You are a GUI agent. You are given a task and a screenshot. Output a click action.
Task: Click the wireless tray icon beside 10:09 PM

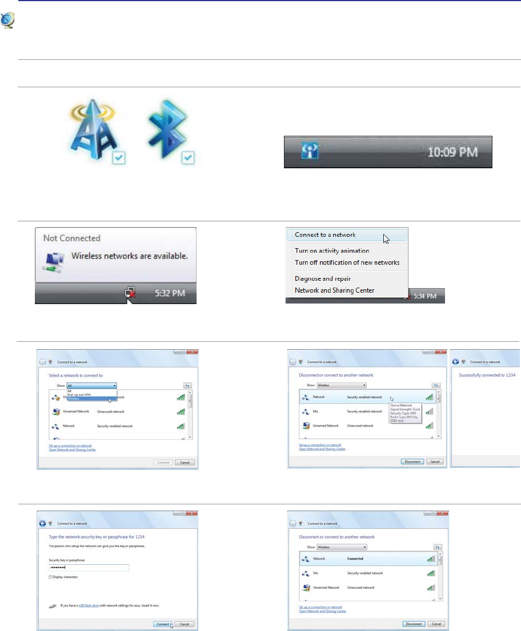point(310,151)
